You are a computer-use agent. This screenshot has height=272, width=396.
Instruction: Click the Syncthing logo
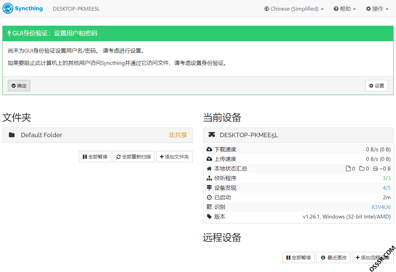[23, 9]
